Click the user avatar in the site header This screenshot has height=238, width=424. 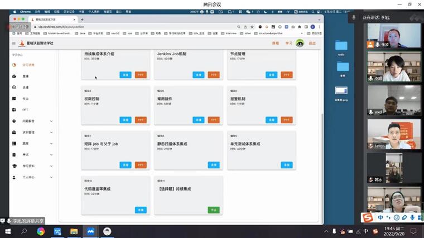[300, 43]
